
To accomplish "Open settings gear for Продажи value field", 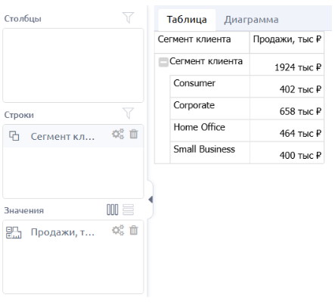I will pos(118,230).
